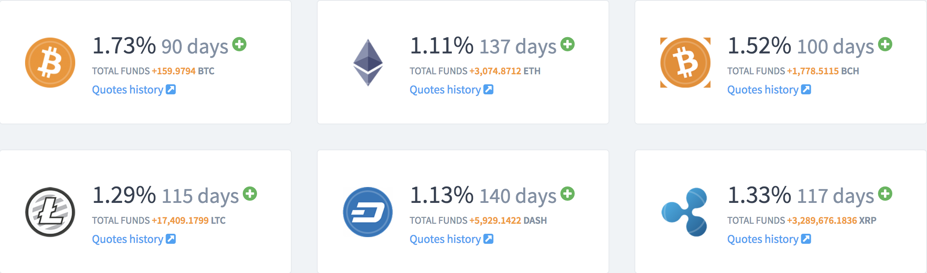Click external link icon in XRP card

806,239
